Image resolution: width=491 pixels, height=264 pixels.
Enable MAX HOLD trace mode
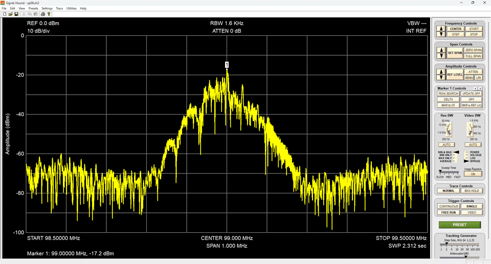pos(471,191)
